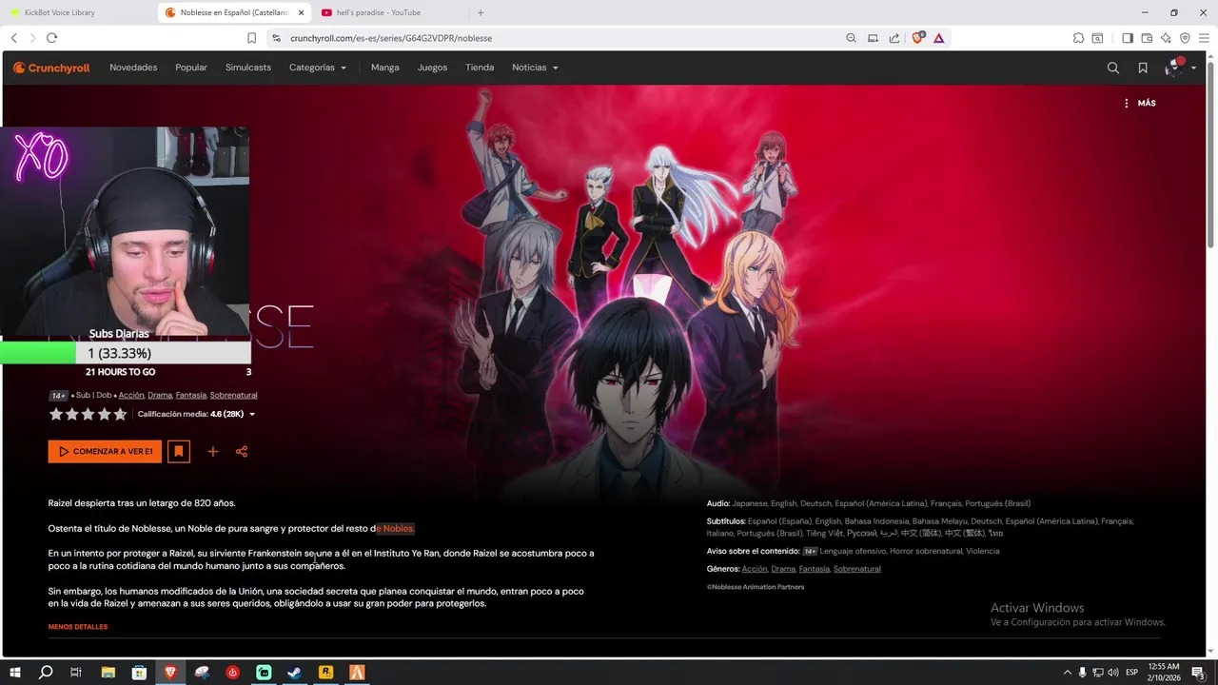The height and width of the screenshot is (685, 1218).
Task: Open the Windows Start menu
Action: coord(15,672)
